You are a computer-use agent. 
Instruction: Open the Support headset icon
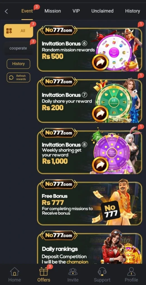pyautogui.click(x=102, y=272)
